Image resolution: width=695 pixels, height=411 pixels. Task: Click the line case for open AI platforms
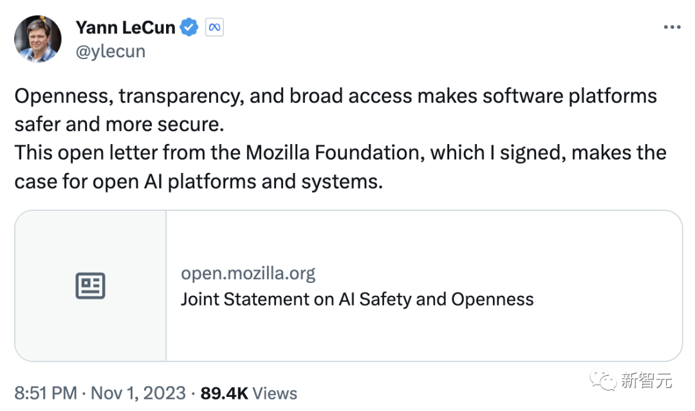click(x=199, y=181)
